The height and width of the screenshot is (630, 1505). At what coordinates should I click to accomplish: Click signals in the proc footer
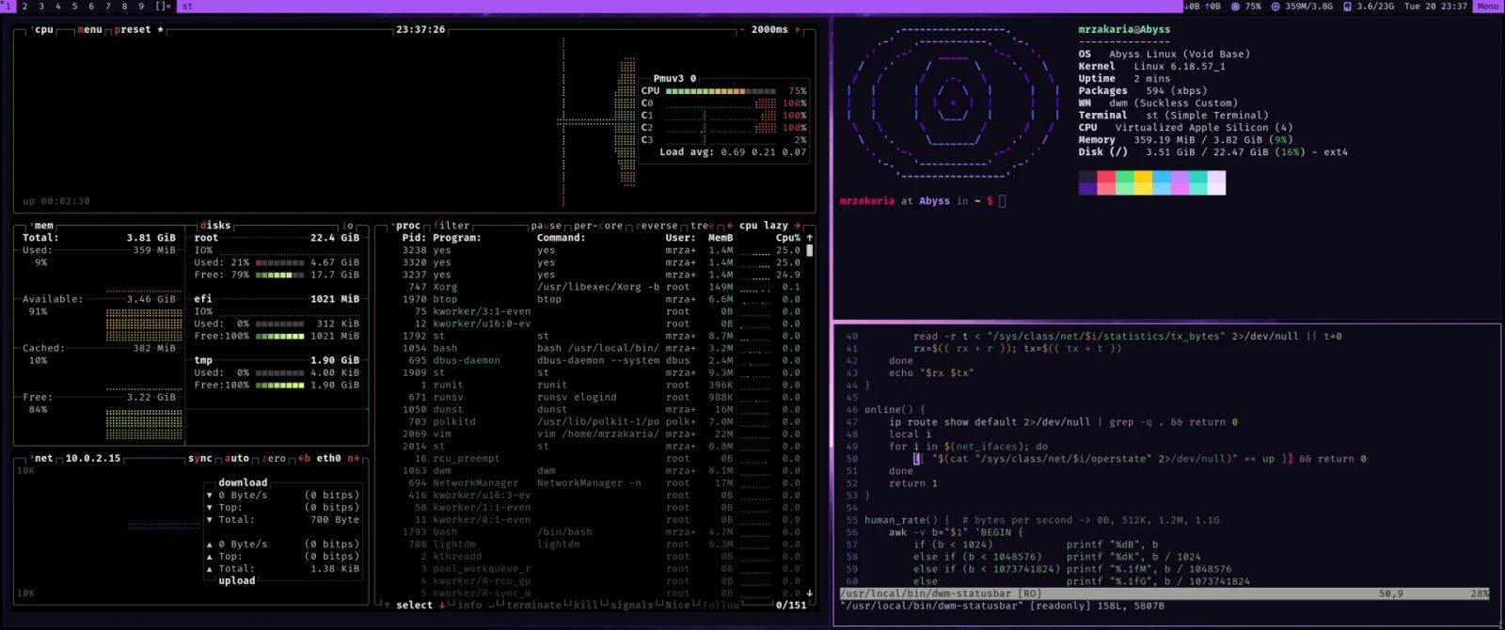[631, 605]
